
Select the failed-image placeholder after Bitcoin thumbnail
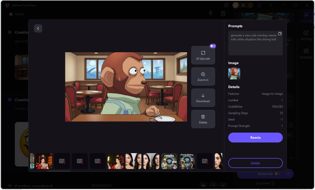pos(205,161)
